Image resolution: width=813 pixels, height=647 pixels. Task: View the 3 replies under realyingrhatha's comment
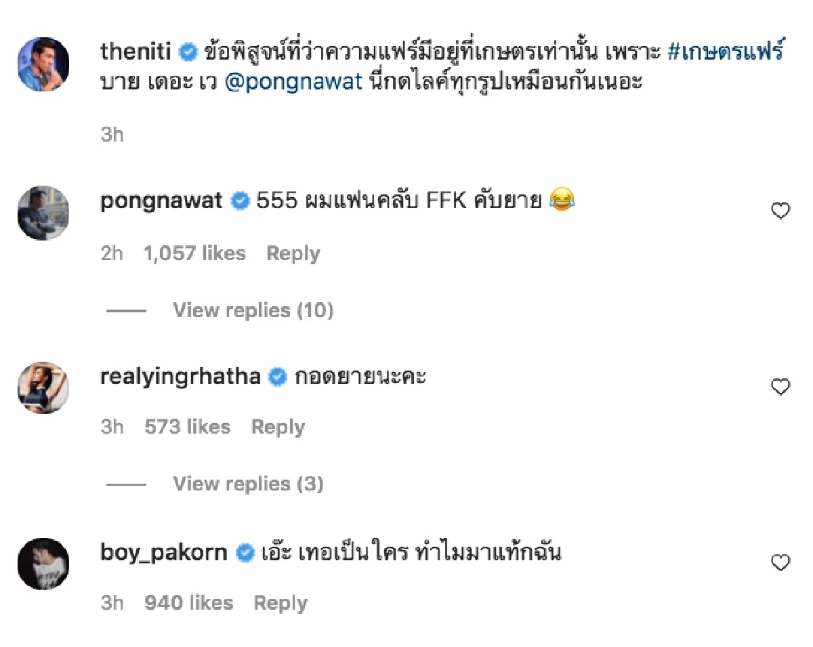click(x=249, y=484)
